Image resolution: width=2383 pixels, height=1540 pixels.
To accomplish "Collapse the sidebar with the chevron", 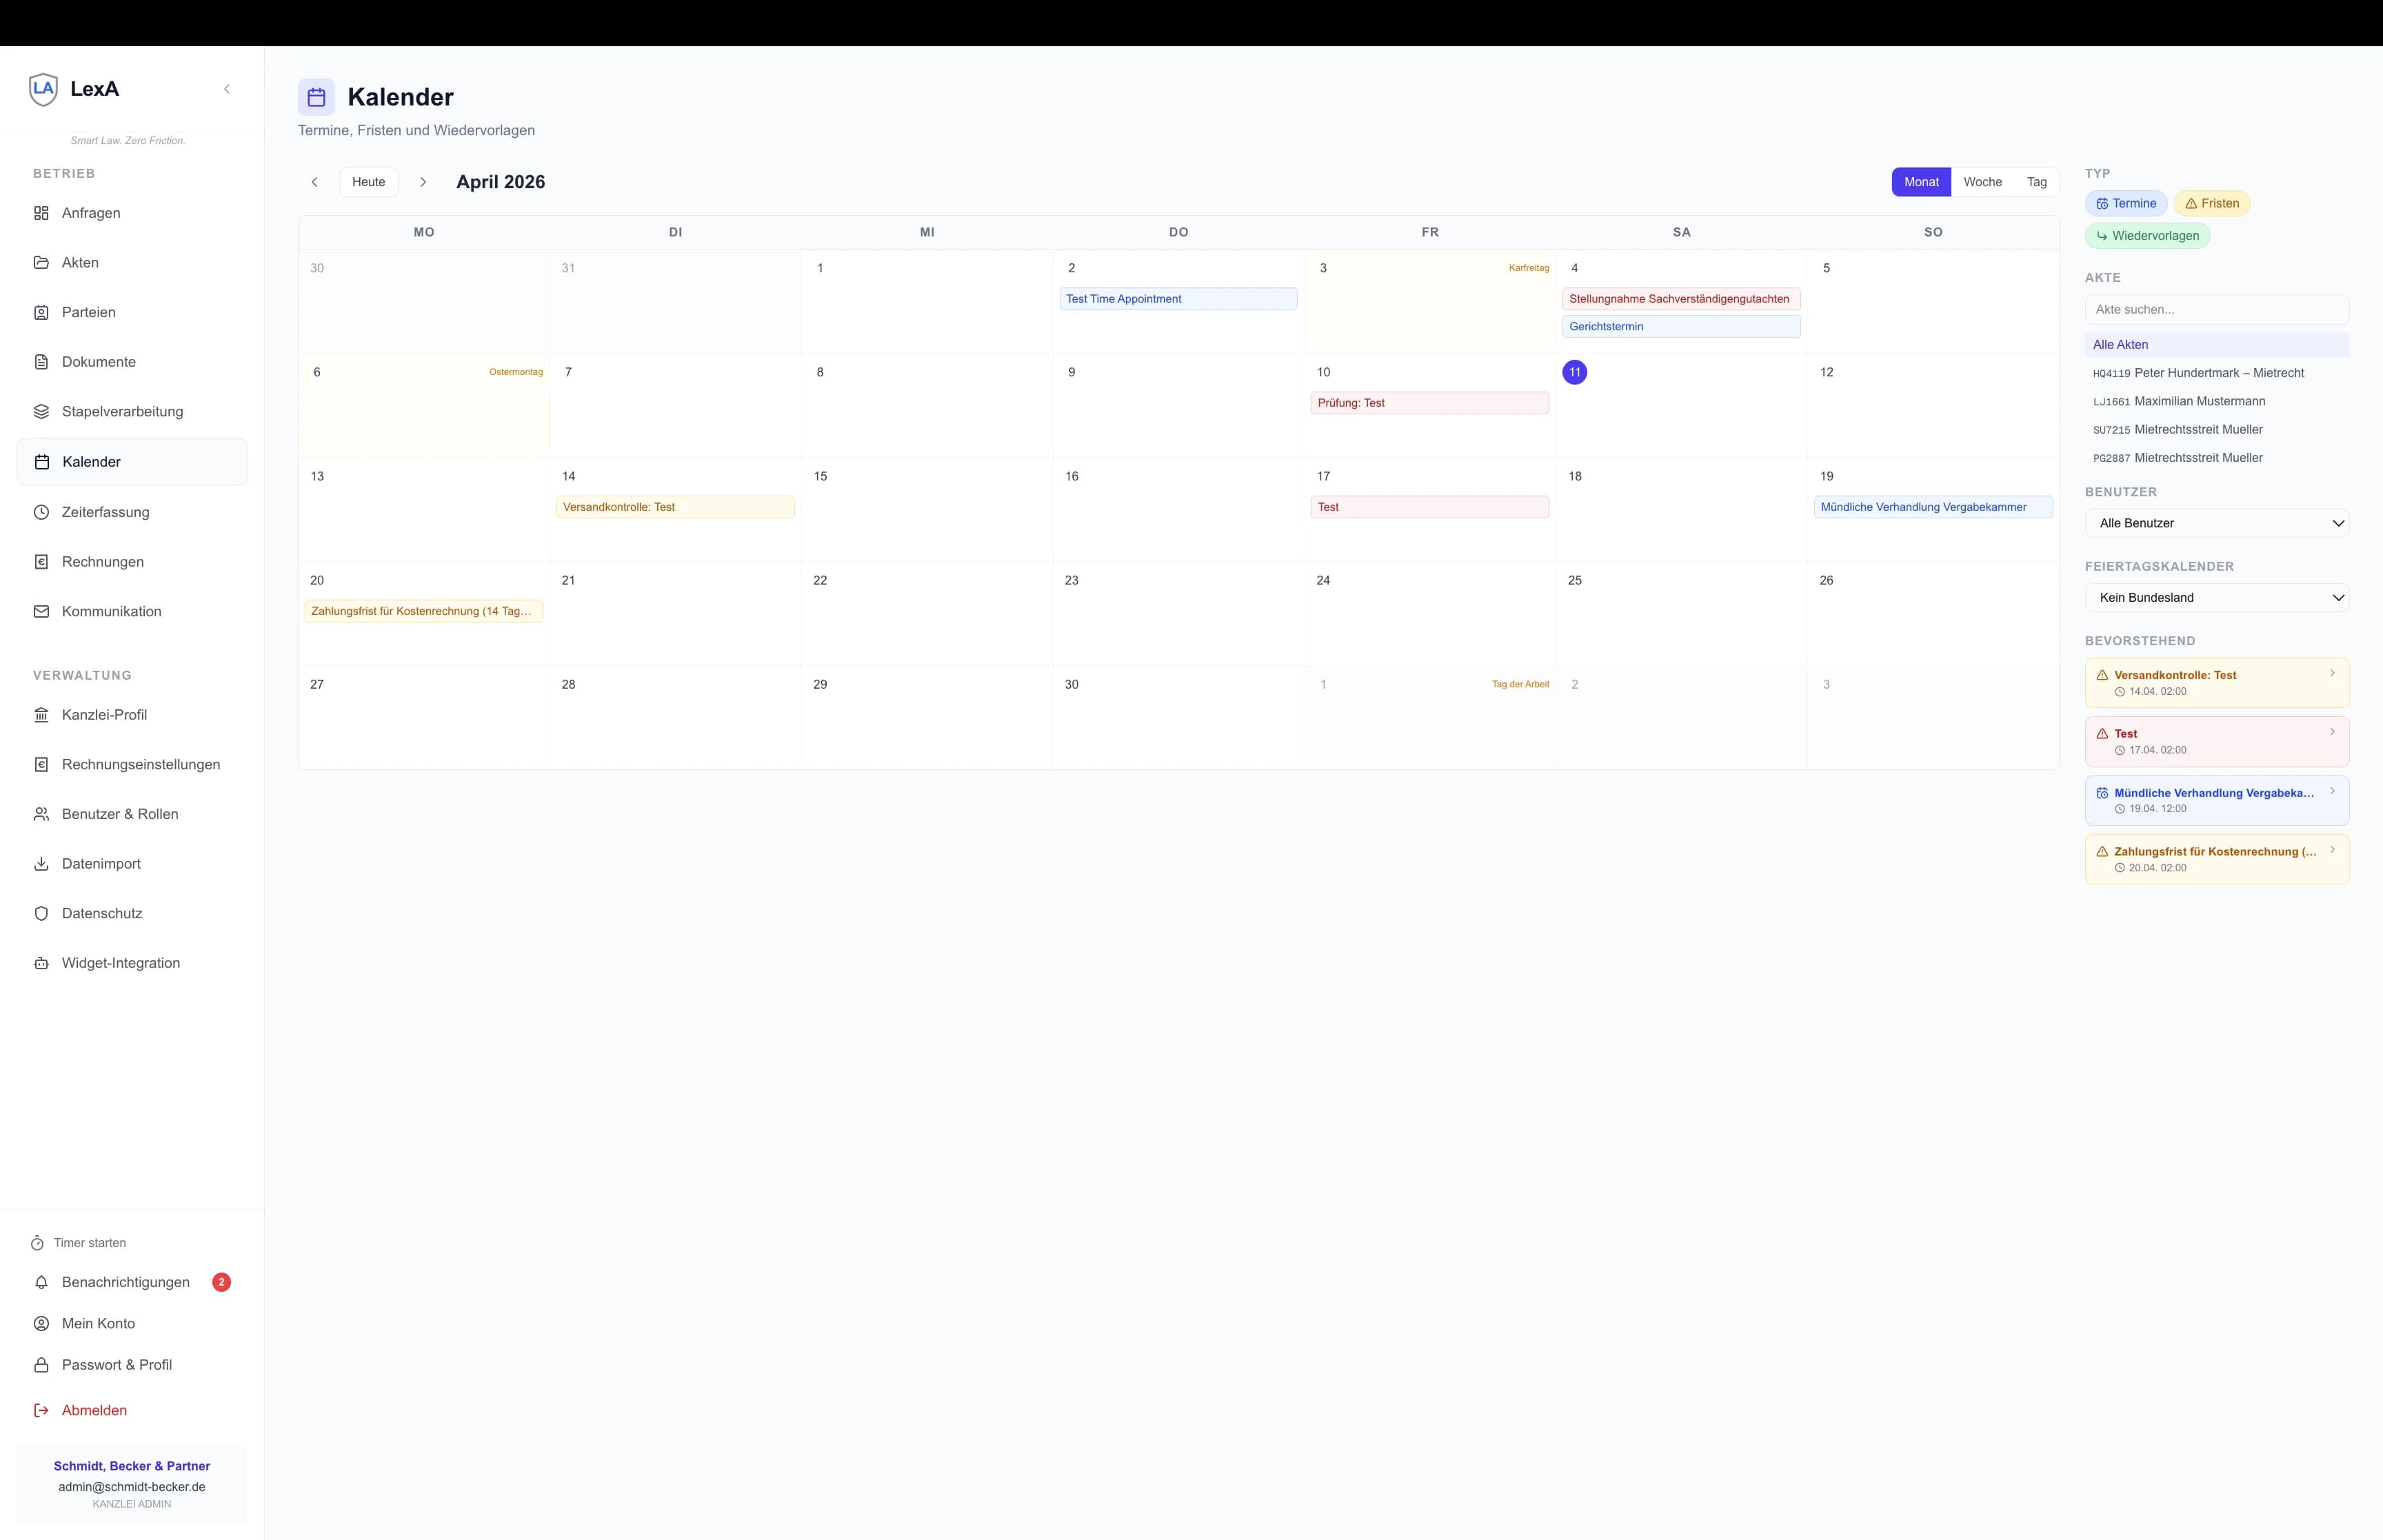I will click(227, 89).
